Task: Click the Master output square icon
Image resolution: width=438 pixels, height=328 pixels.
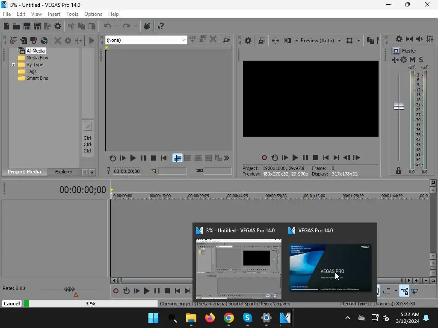Action: click(x=396, y=51)
